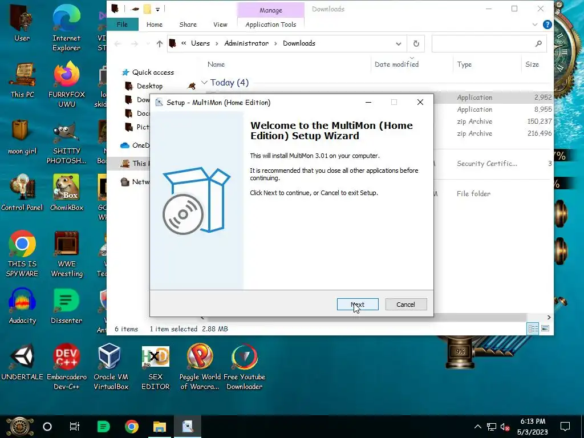Open the notification center icon
This screenshot has width=584, height=438.
565,427
